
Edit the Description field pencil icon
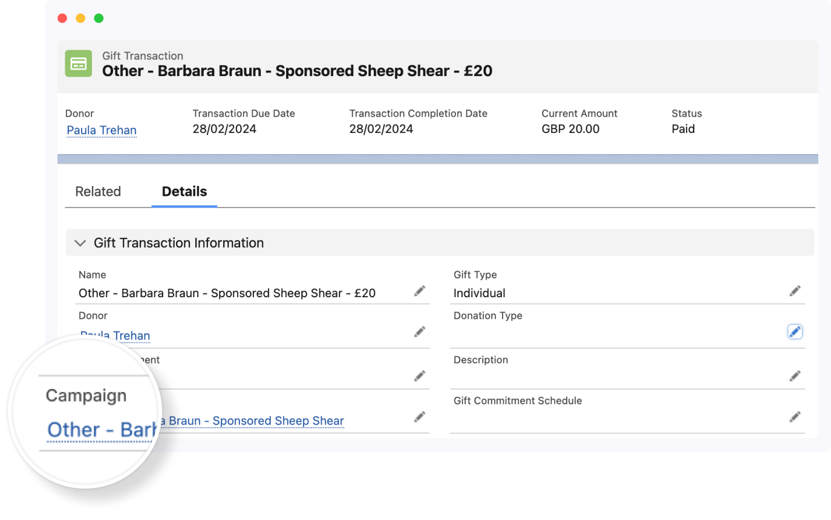pos(795,376)
